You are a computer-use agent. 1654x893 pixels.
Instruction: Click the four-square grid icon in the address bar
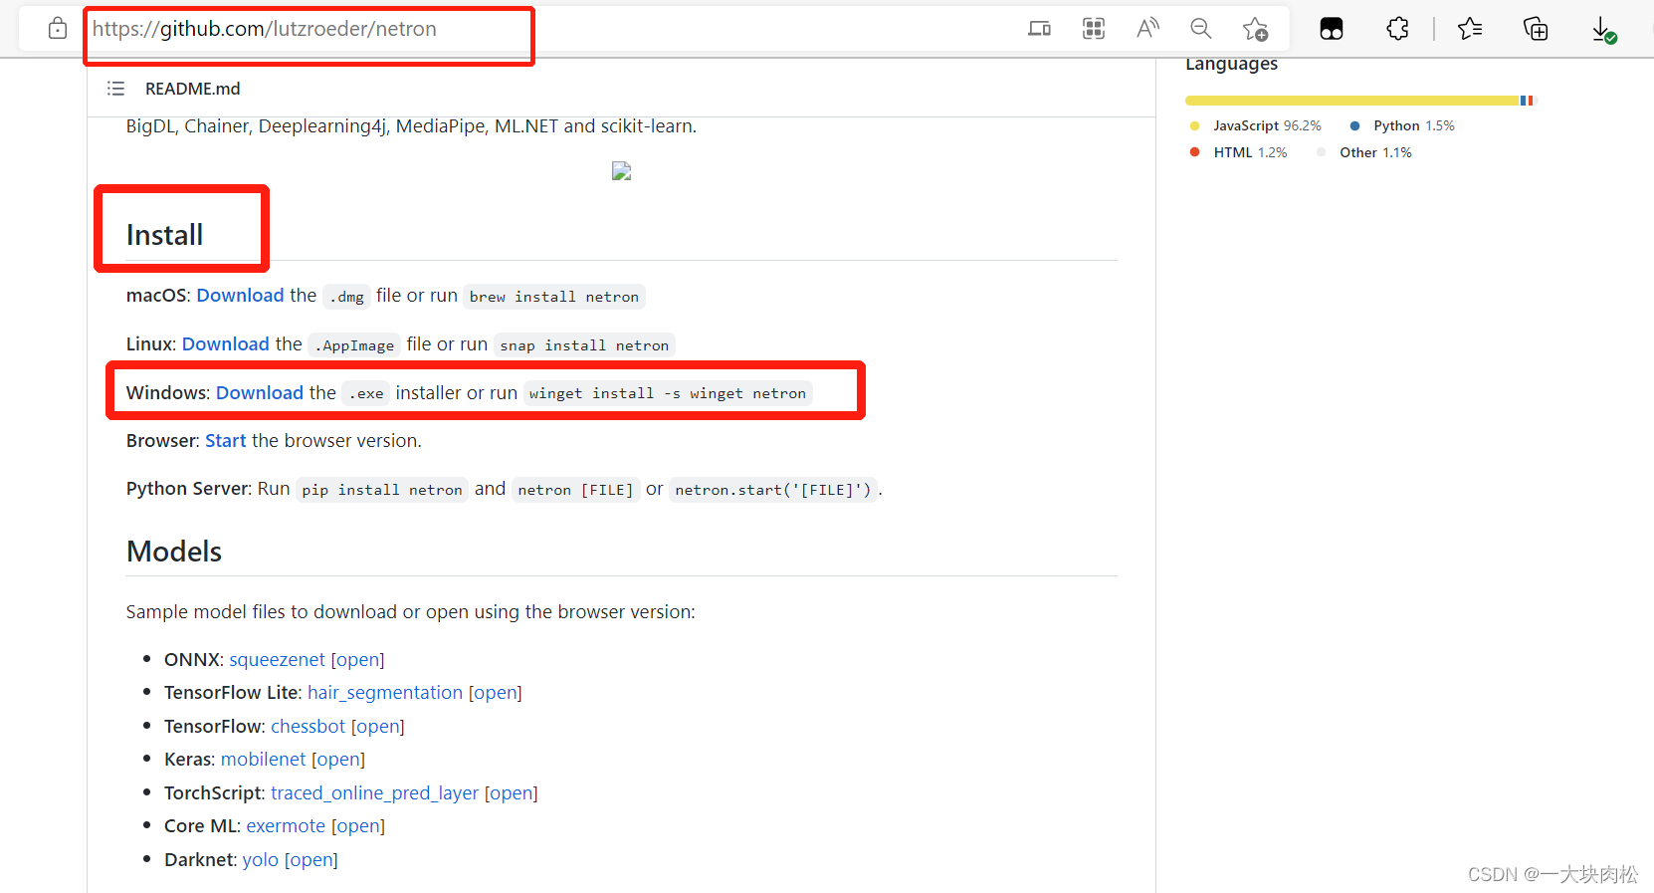point(1094,29)
